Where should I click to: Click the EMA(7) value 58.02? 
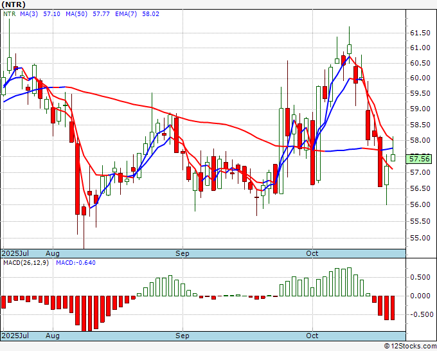pyautogui.click(x=150, y=14)
